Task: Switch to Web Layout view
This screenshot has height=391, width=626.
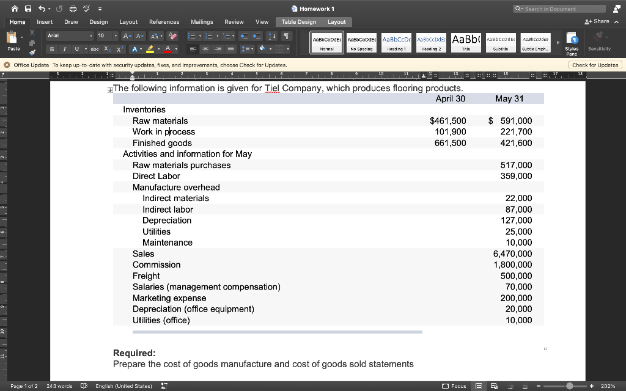Action: tap(493, 386)
